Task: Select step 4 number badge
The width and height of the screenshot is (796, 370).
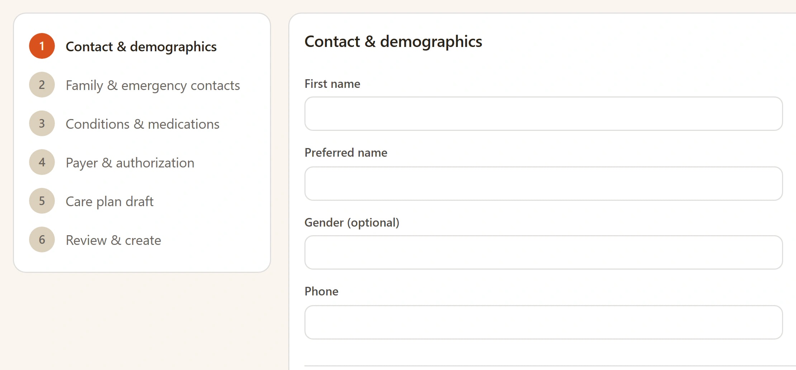Action: [x=42, y=162]
